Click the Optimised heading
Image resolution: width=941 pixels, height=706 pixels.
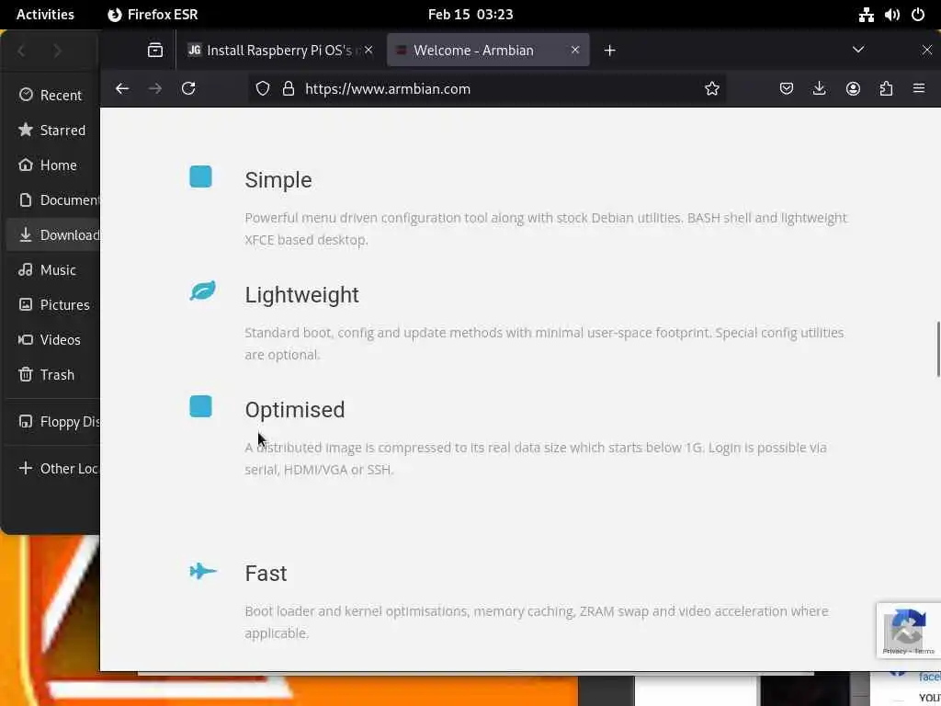295,410
